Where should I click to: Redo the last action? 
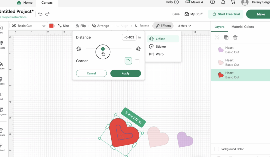click(47, 14)
